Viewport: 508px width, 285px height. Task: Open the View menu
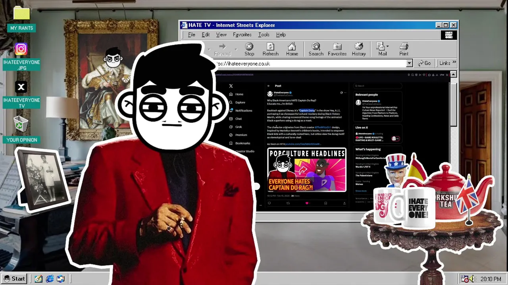(x=221, y=34)
